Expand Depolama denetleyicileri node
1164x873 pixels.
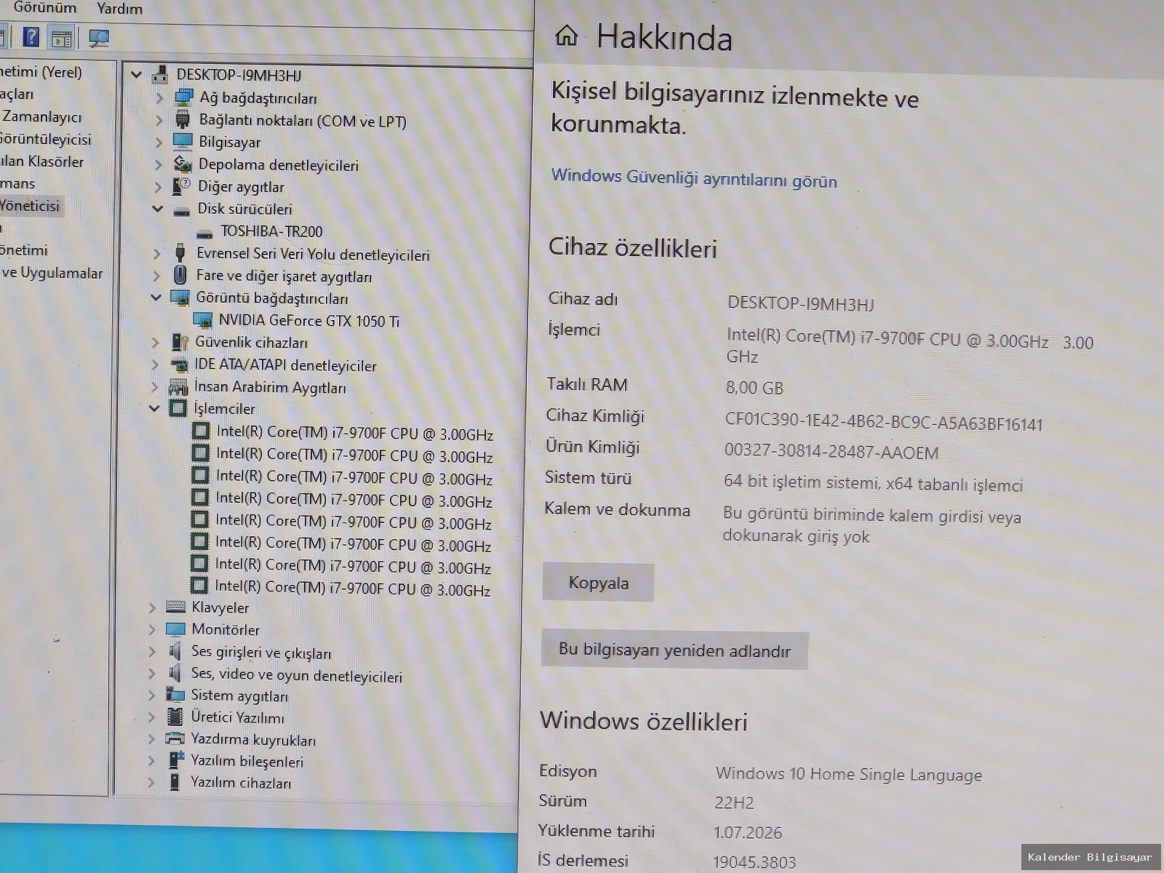[159, 164]
